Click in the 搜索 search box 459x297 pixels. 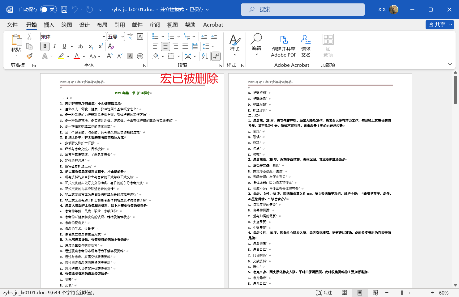tap(302, 10)
